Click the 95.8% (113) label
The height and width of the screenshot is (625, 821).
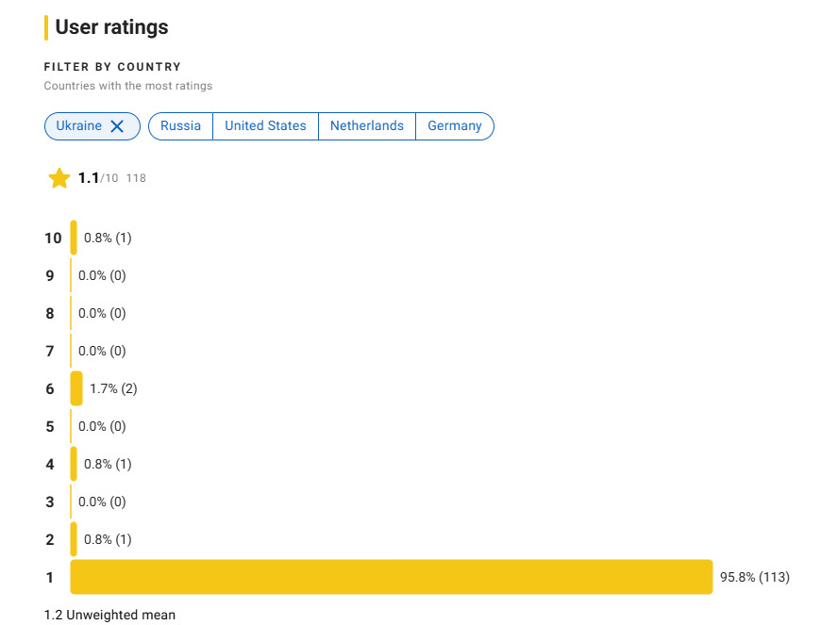(755, 577)
